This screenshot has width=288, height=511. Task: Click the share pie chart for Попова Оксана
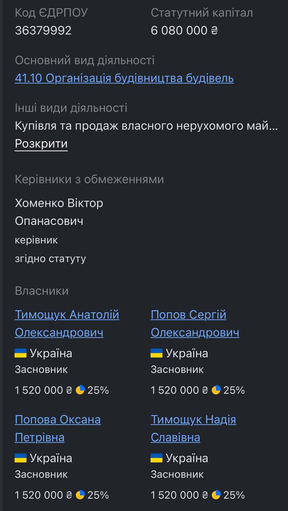click(80, 495)
